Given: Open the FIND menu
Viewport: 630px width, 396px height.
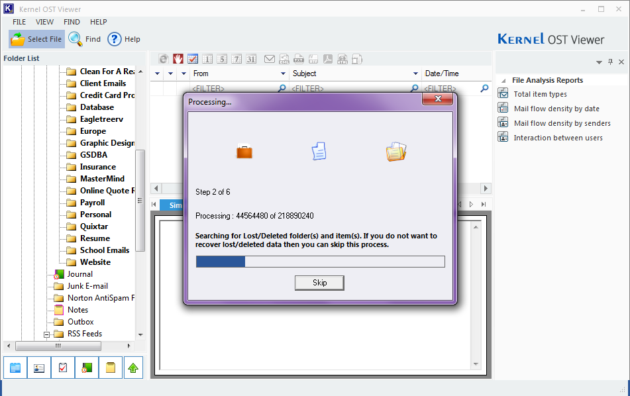Looking at the screenshot, I should pyautogui.click(x=72, y=22).
